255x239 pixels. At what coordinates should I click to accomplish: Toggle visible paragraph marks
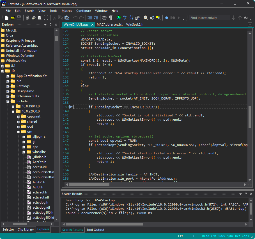pos(111,18)
